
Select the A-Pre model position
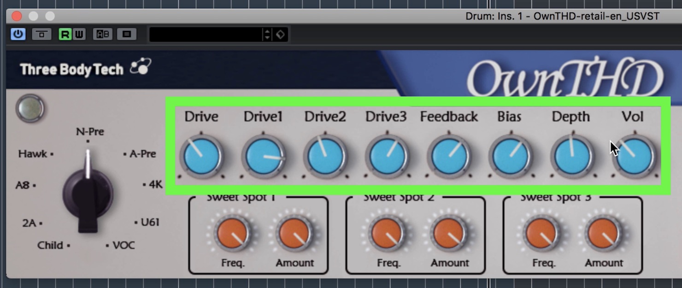click(x=142, y=154)
